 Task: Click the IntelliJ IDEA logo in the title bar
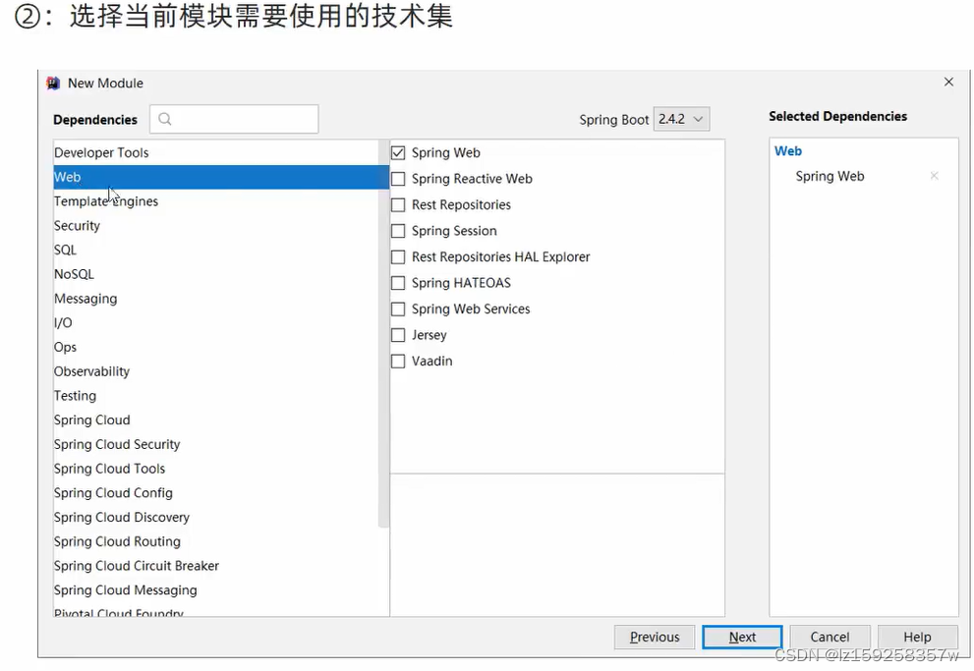click(52, 84)
